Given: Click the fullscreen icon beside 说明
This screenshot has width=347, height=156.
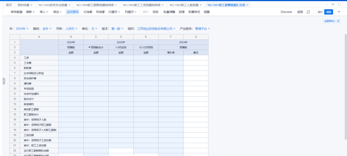Looking at the screenshot, I should point(308,12).
